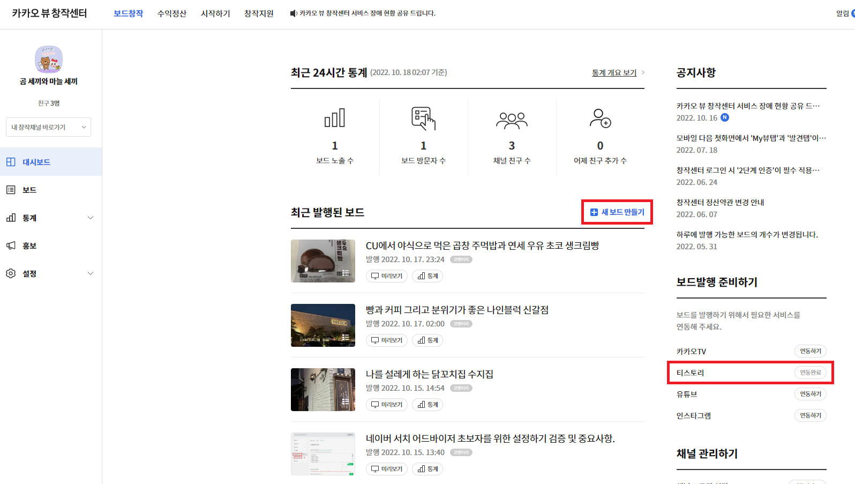Viewport: 855px width, 484px height.
Task: Click the 보드 list icon in sidebar
Action: click(x=11, y=190)
